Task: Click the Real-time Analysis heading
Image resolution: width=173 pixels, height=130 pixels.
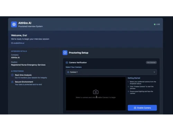Action: pos(23,75)
